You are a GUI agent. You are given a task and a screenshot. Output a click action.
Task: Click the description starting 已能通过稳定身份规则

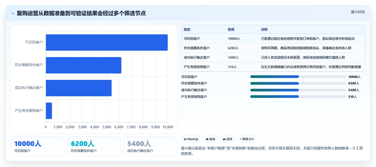point(308,39)
